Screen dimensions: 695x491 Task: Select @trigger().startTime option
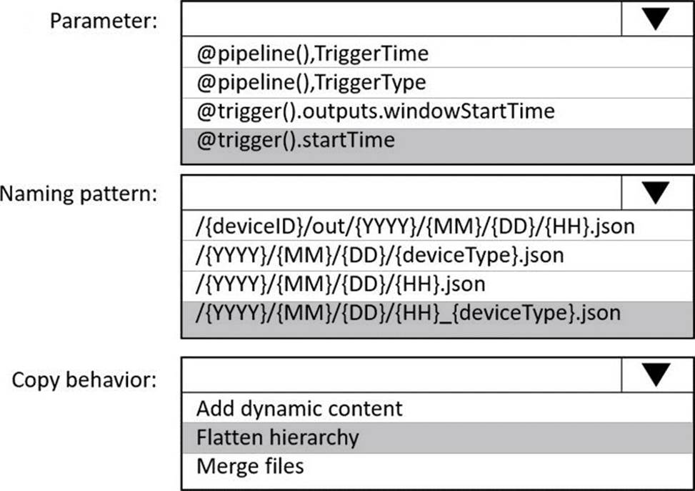pyautogui.click(x=295, y=139)
